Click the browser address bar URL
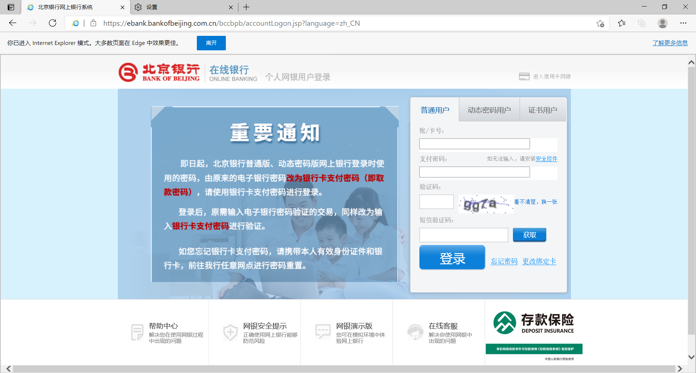This screenshot has width=696, height=373. pyautogui.click(x=232, y=23)
